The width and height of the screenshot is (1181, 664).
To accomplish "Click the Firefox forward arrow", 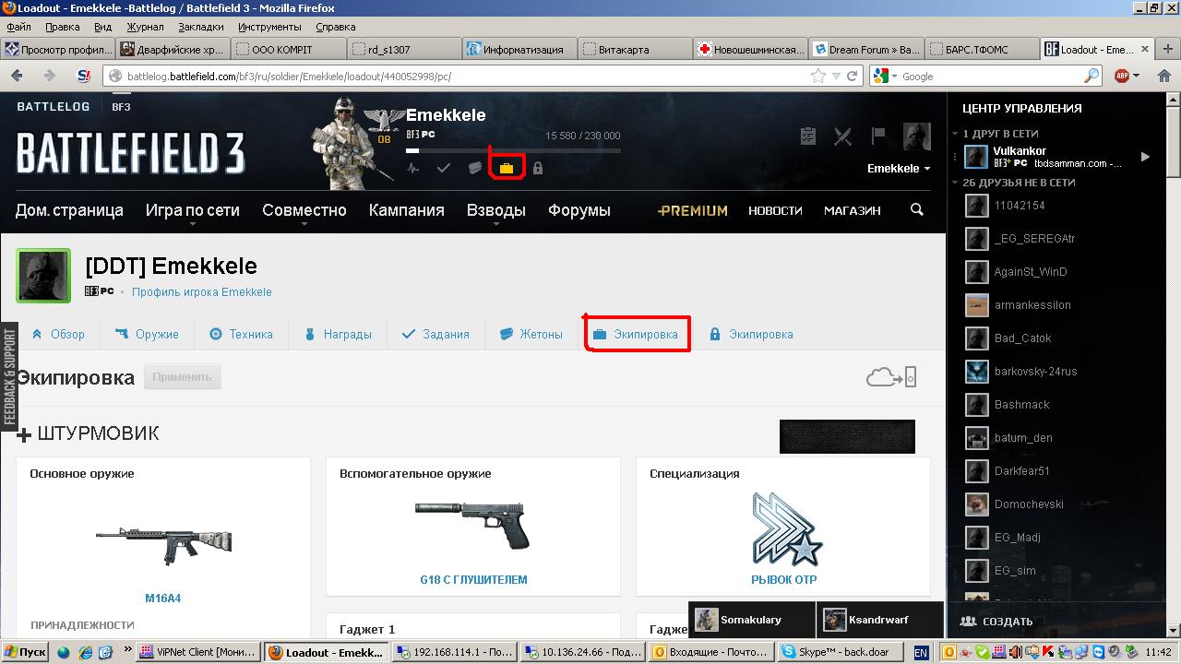I will [x=49, y=76].
